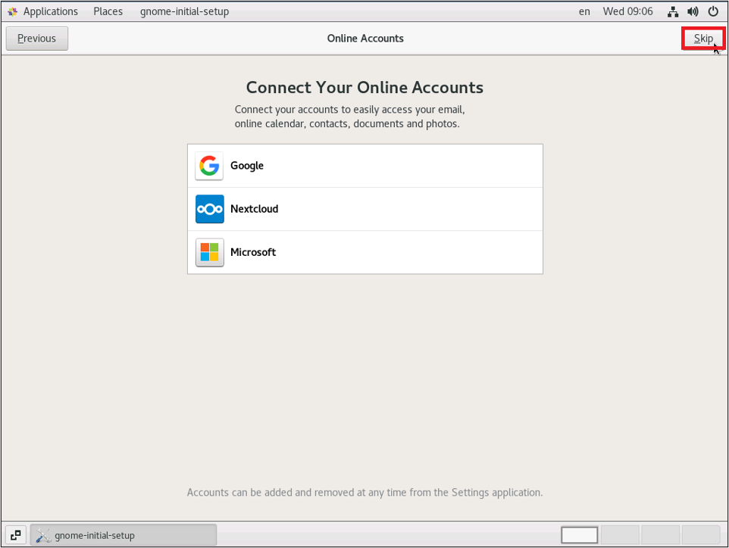Switch to the fourth workspace box
Viewport: 729px width, 548px height.
click(701, 535)
